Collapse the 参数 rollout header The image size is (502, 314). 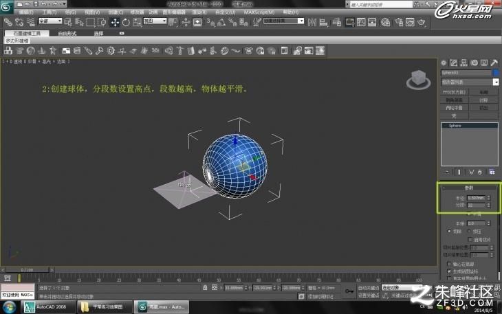point(469,188)
